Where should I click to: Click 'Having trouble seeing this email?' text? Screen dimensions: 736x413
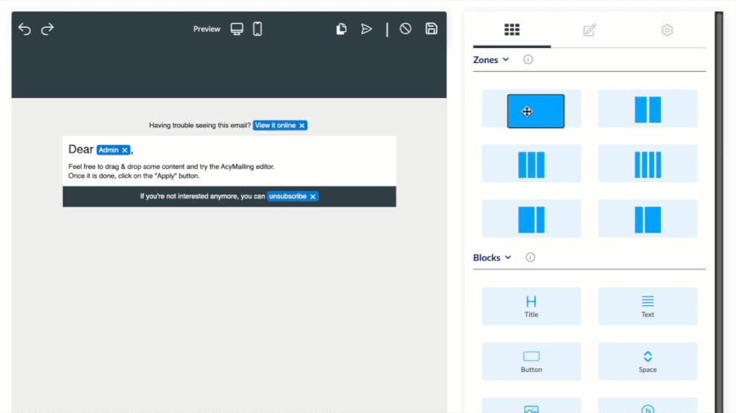[x=200, y=126]
